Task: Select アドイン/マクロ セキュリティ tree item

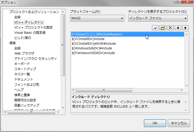Action: [36, 58]
